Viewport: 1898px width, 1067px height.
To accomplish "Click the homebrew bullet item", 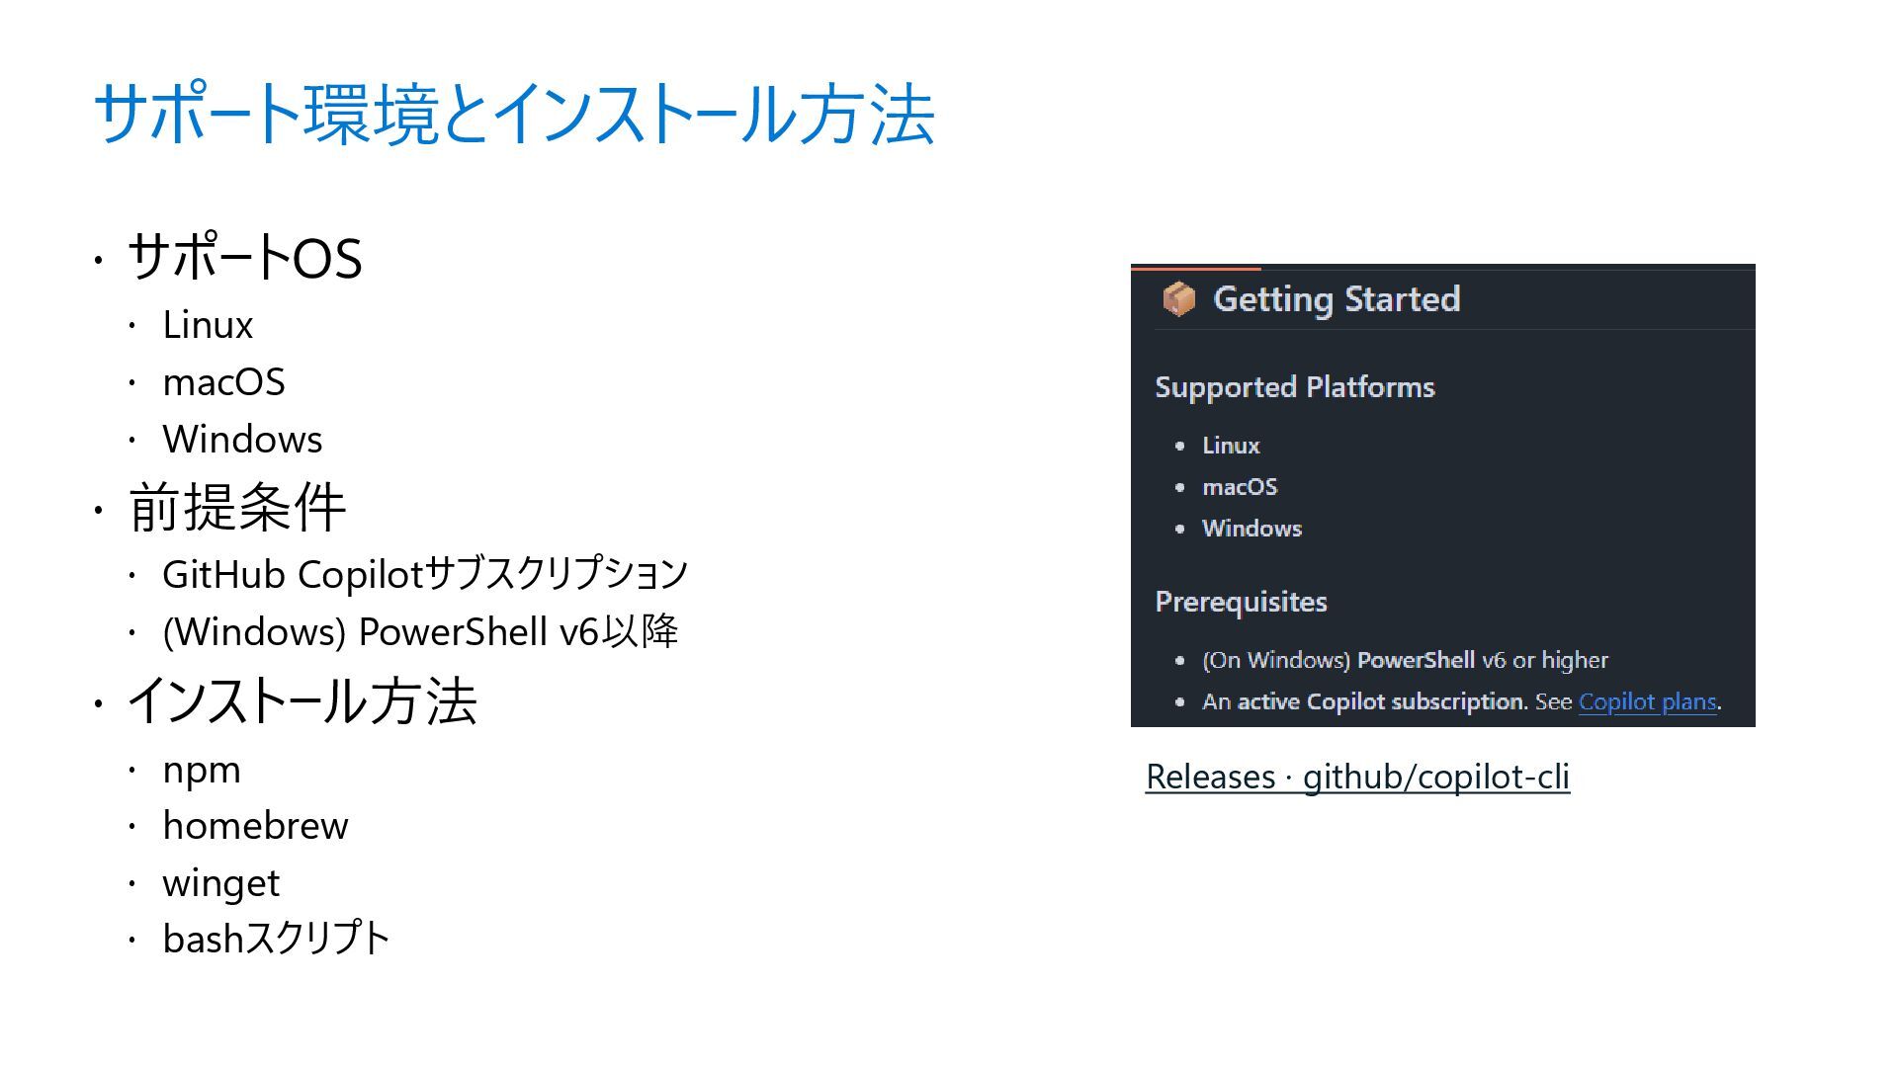I will coord(255,826).
